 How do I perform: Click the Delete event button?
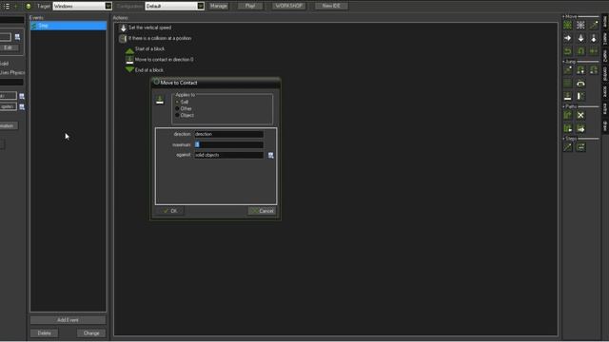45,333
